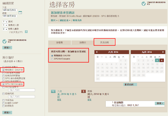
Task: Open the 房间 number dropdown
Action: (x=5, y=22)
